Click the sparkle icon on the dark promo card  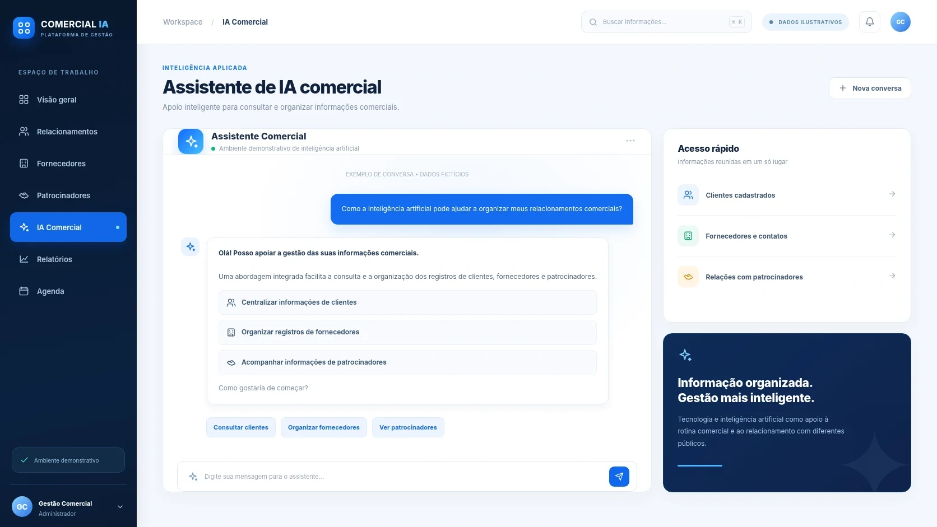(685, 355)
